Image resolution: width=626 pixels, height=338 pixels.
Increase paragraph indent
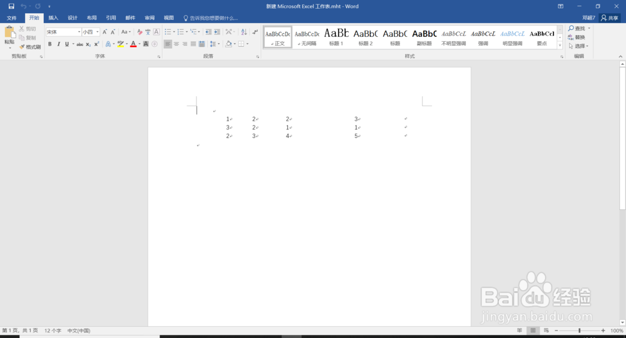tap(217, 32)
